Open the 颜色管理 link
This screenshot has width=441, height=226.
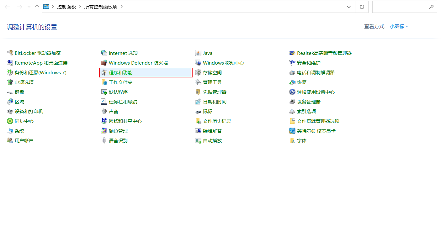click(118, 131)
